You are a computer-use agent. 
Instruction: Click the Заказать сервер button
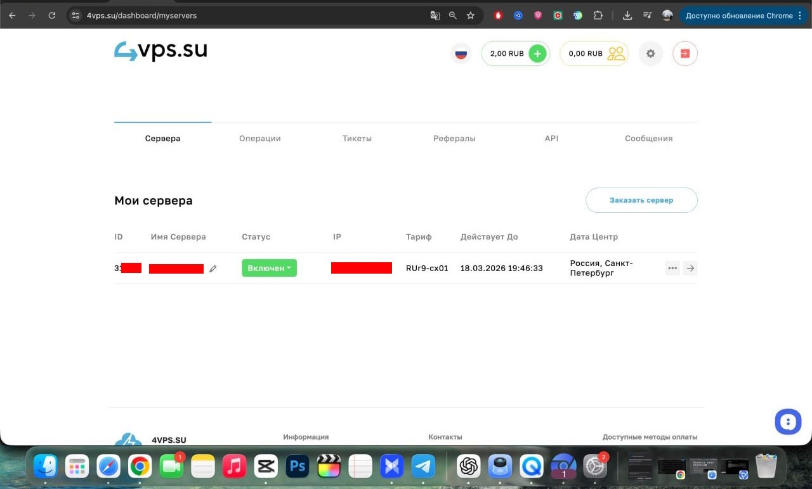coord(641,200)
